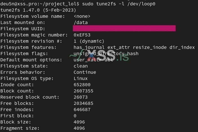Click the Continue errors behavior value
198x132 pixels.
85,72
